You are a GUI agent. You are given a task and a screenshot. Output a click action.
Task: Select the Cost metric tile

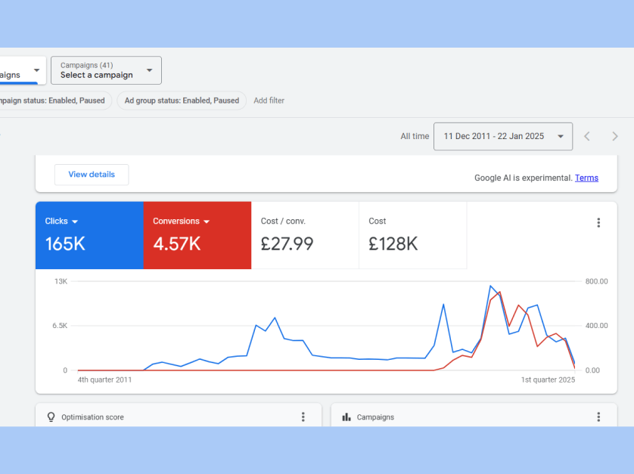pyautogui.click(x=412, y=235)
